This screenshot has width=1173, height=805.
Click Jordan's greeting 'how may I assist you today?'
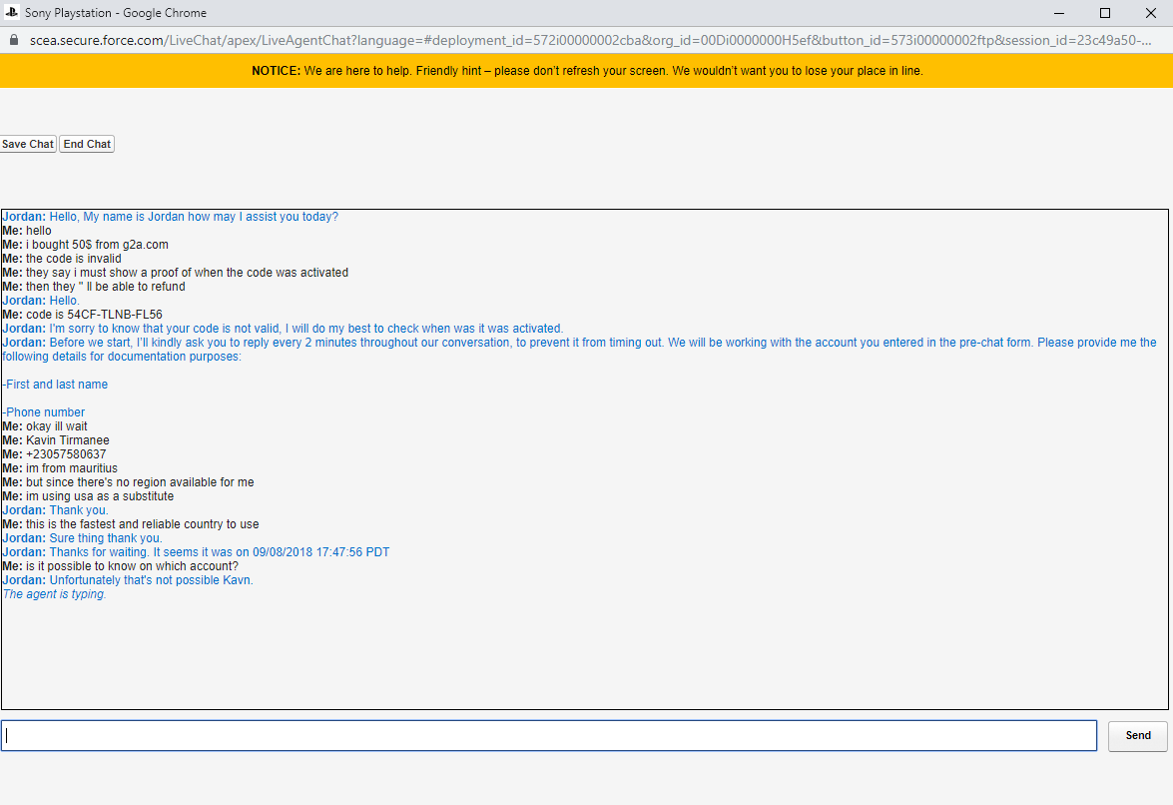(x=170, y=217)
